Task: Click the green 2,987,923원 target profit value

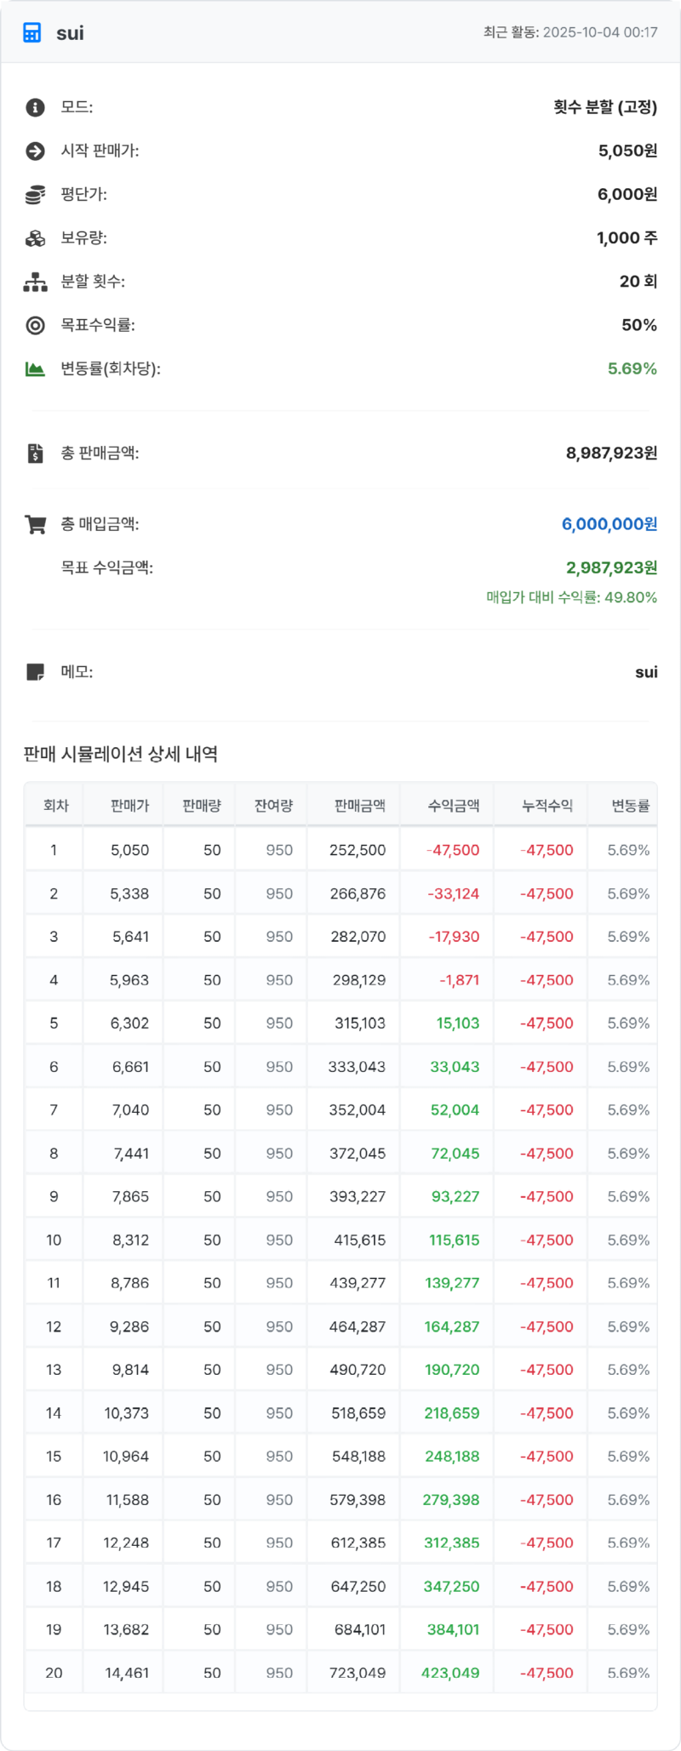Action: coord(611,568)
